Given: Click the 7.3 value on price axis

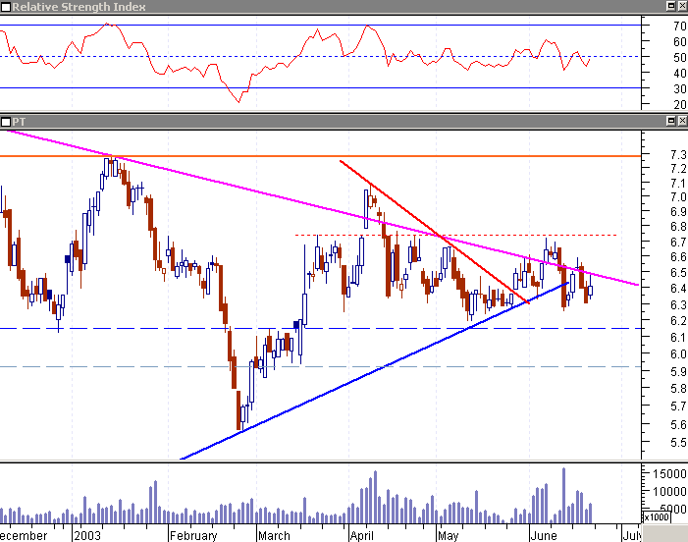Looking at the screenshot, I should pyautogui.click(x=679, y=154).
